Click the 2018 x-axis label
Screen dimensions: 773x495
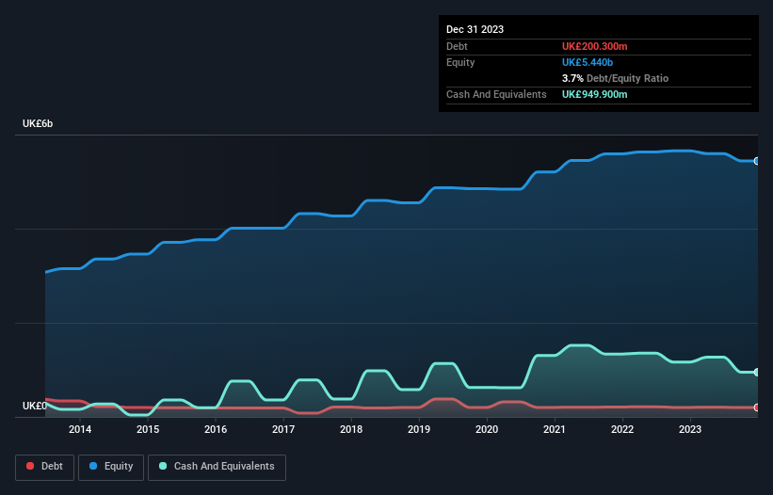351,429
